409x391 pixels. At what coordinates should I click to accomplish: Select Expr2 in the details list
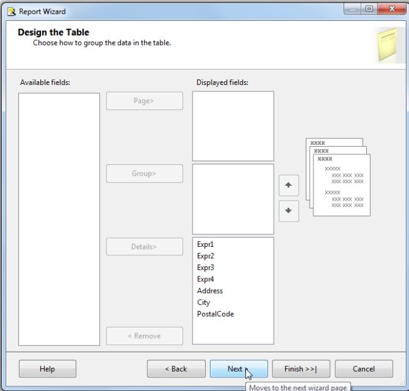click(206, 256)
